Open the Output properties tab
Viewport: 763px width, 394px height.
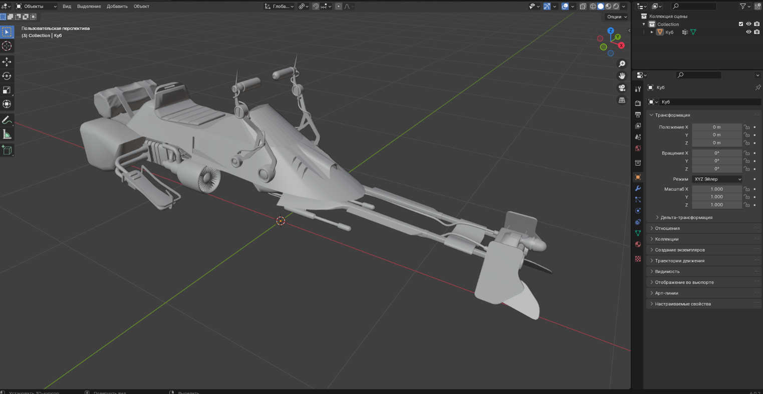[x=638, y=114]
